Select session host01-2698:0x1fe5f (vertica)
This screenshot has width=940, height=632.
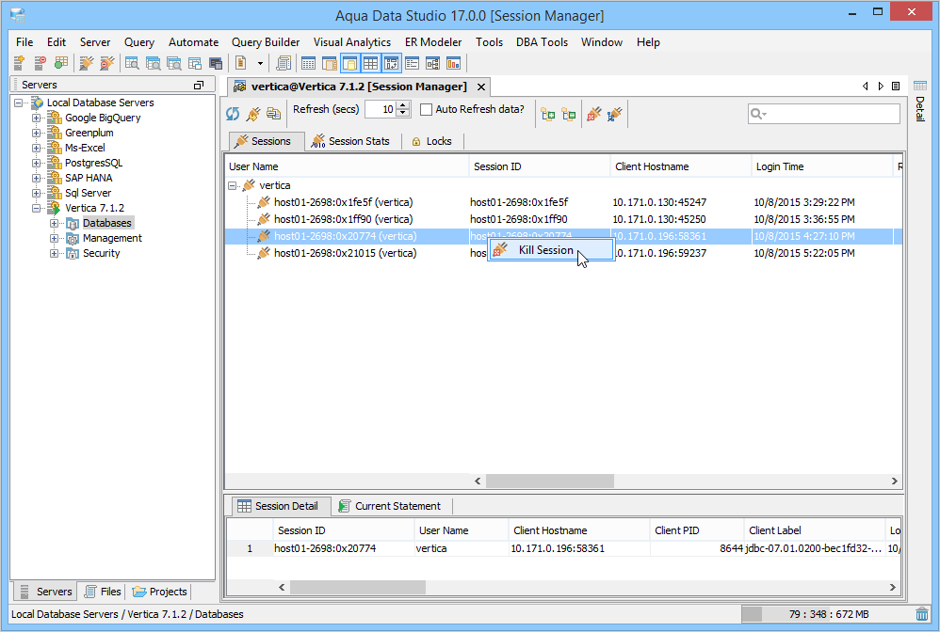coord(344,202)
